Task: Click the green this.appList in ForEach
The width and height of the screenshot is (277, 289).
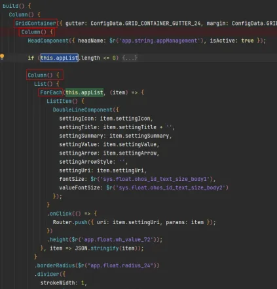Action: click(x=84, y=92)
